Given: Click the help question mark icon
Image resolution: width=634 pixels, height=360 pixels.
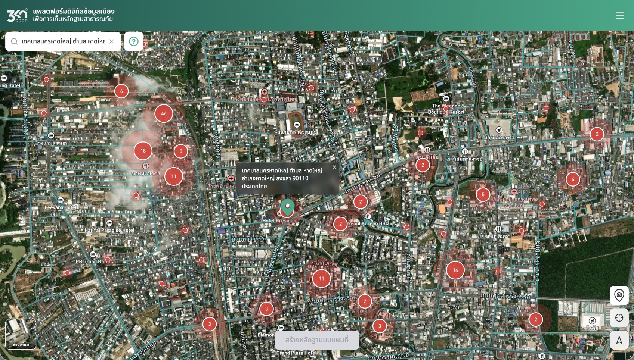Looking at the screenshot, I should [x=134, y=41].
